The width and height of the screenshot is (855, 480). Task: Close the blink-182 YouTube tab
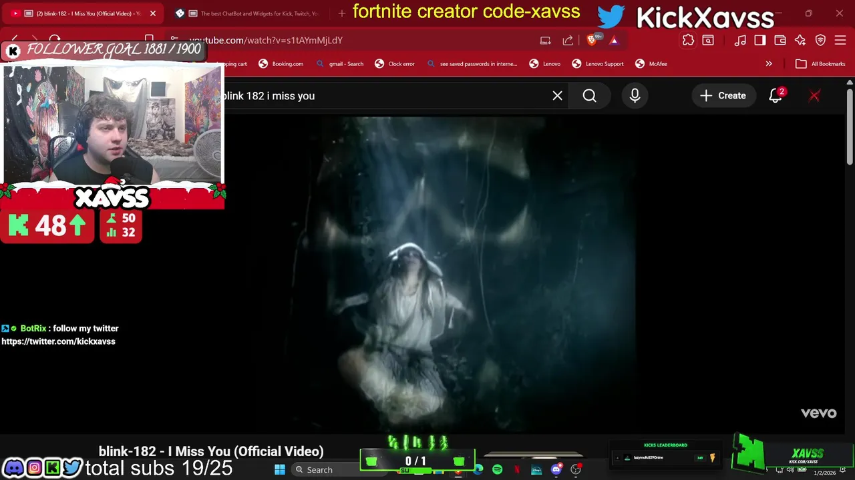pyautogui.click(x=152, y=13)
